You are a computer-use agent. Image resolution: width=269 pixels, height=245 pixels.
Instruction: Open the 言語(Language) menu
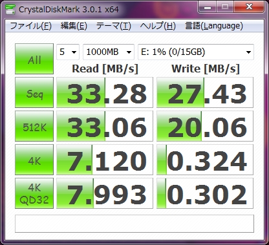214,26
